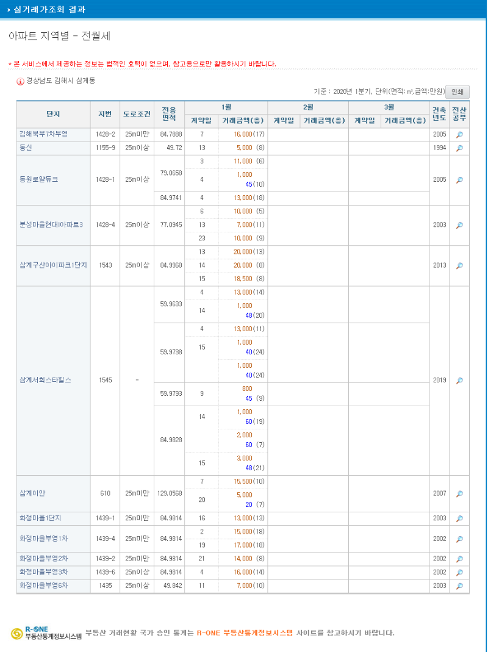Select complex name 분성마을현대아파트3
The image size is (488, 652).
[51, 224]
